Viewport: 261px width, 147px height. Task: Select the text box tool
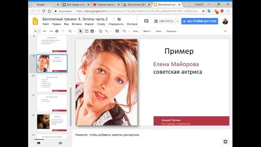[86, 31]
